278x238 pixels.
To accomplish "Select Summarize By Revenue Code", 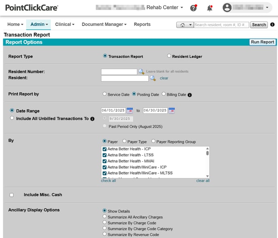I will coord(105,234).
